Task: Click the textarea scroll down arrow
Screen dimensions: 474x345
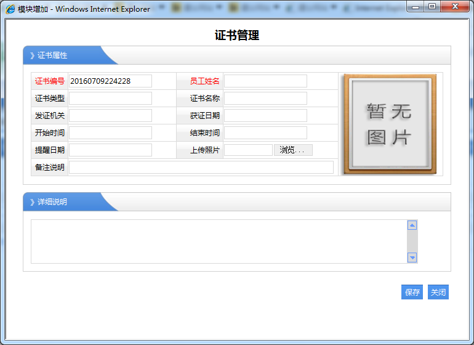Action: pyautogui.click(x=412, y=258)
